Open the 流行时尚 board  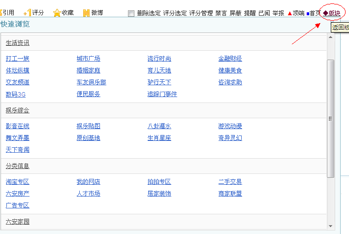coord(159,59)
